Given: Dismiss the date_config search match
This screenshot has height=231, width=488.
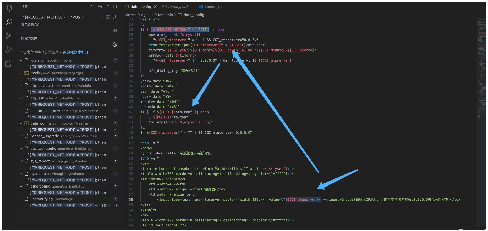Looking at the screenshot, I should (x=115, y=130).
